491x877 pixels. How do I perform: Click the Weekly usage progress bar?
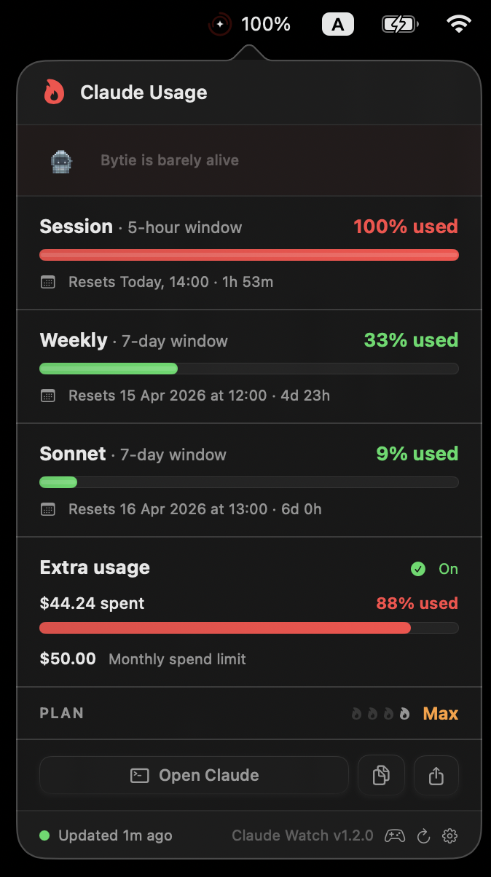click(249, 369)
